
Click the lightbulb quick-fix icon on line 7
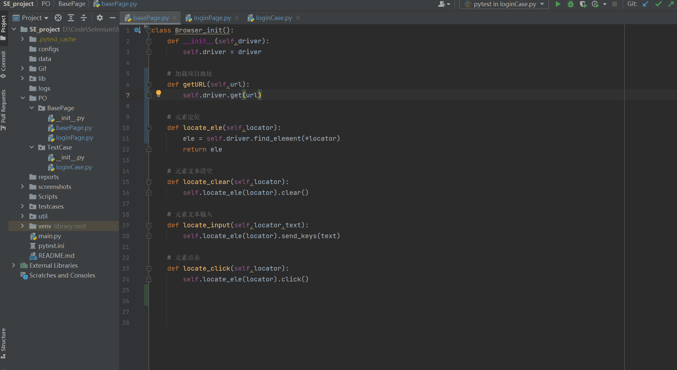[159, 93]
